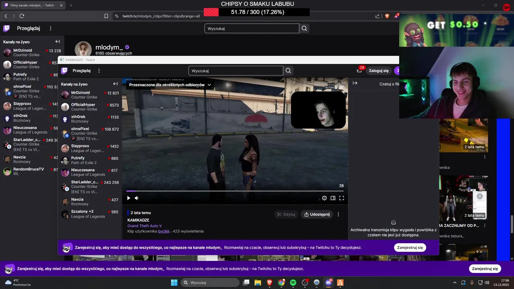Click the Twitch logo in the background window

6,28
